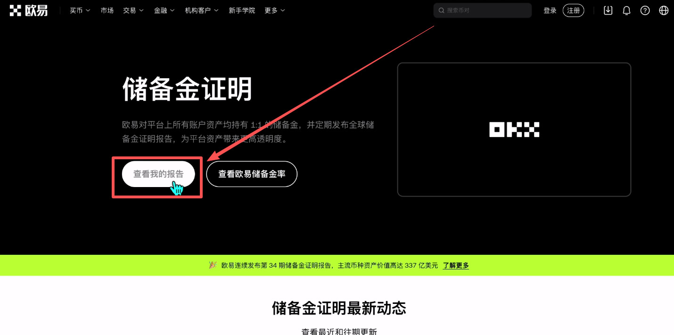Click the OKX logo in the preview panel
This screenshot has width=674, height=335.
click(514, 129)
